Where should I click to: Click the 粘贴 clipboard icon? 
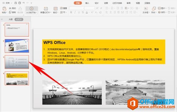coord(4,9)
